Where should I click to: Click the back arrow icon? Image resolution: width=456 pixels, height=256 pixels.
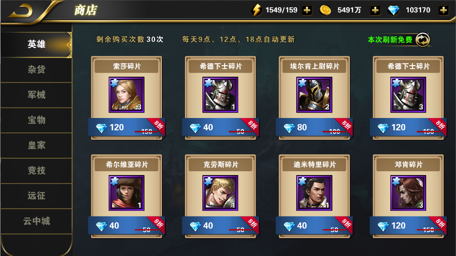coord(21,11)
